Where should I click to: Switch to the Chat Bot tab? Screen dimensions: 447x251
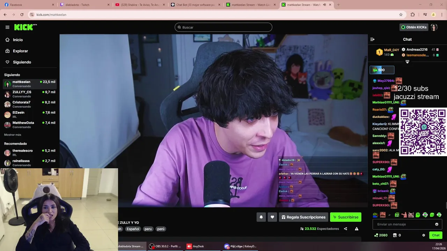tap(196, 5)
